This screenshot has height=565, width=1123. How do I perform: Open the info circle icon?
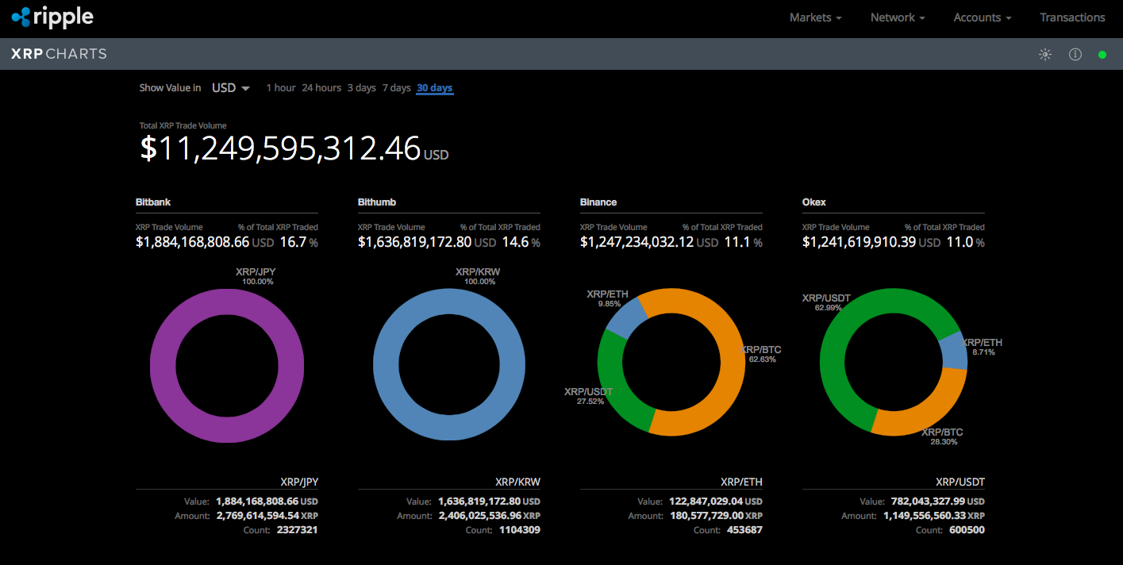(x=1075, y=55)
